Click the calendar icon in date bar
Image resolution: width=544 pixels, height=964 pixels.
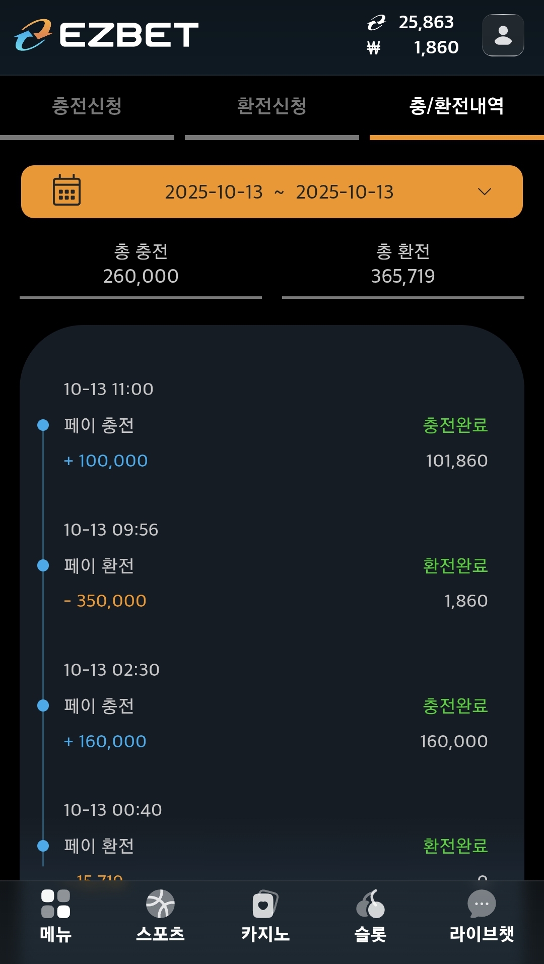tap(66, 190)
